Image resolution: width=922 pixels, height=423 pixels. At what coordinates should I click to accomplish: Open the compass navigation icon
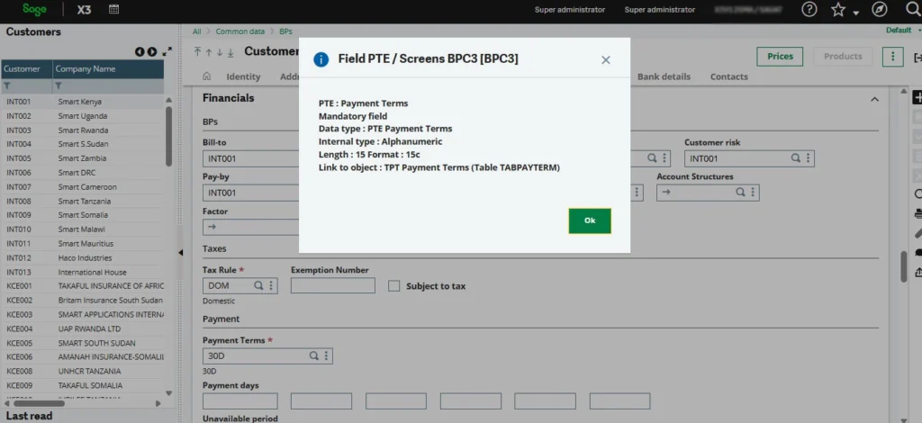[879, 9]
